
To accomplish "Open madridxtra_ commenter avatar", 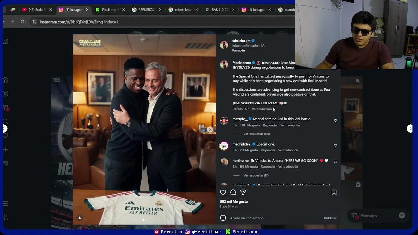I will tap(224, 146).
